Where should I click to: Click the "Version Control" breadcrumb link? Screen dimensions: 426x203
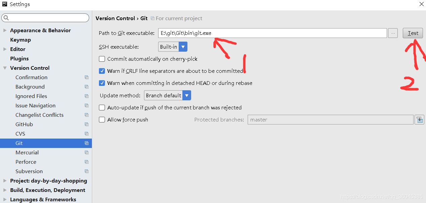[x=115, y=18]
